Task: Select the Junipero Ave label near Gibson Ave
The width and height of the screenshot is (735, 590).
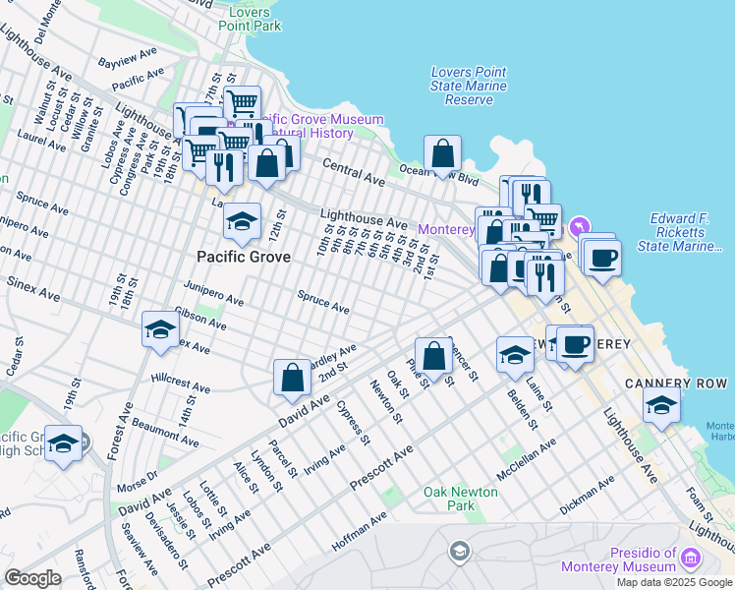Action: (213, 293)
